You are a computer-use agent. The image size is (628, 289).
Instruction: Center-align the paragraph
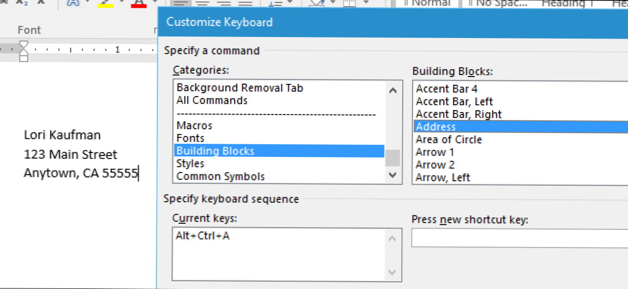point(201,3)
